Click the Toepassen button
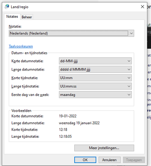Screen dimensions: 151x166 click(134, 160)
